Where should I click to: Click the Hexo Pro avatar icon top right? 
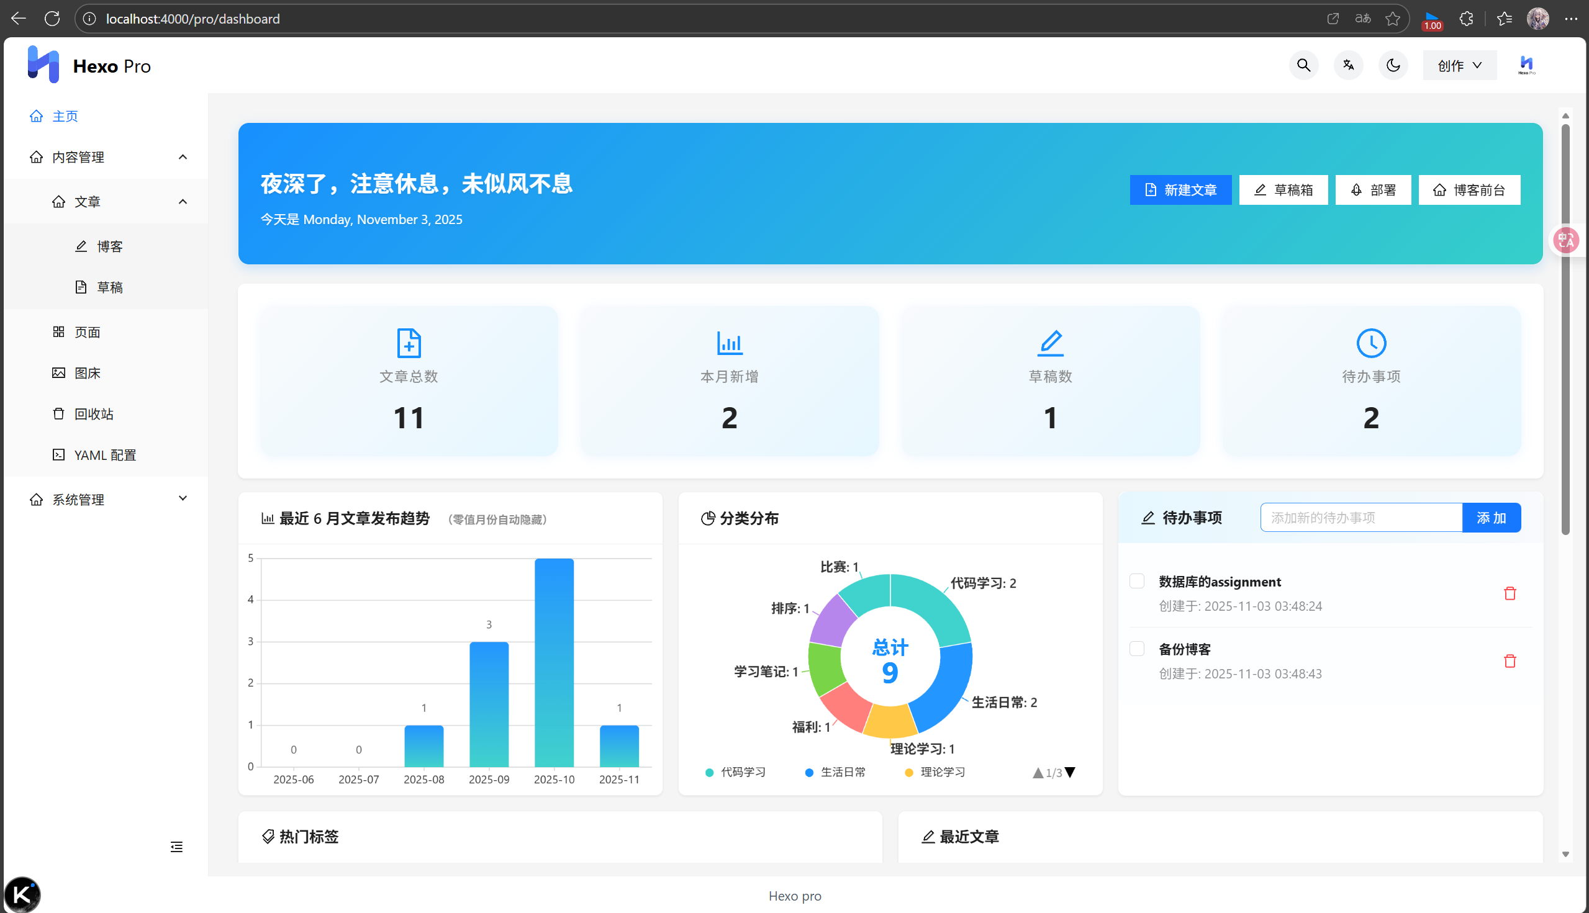click(x=1526, y=65)
